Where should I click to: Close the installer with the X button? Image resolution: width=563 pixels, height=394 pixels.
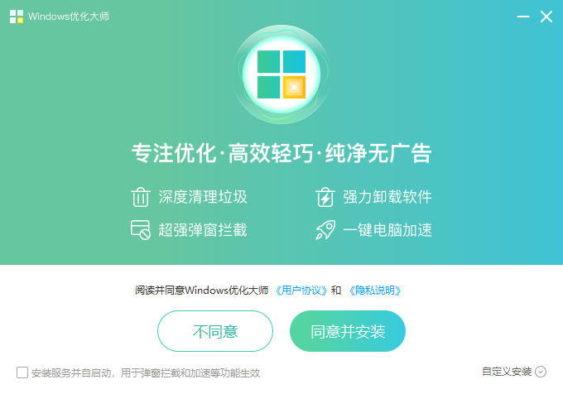point(546,17)
